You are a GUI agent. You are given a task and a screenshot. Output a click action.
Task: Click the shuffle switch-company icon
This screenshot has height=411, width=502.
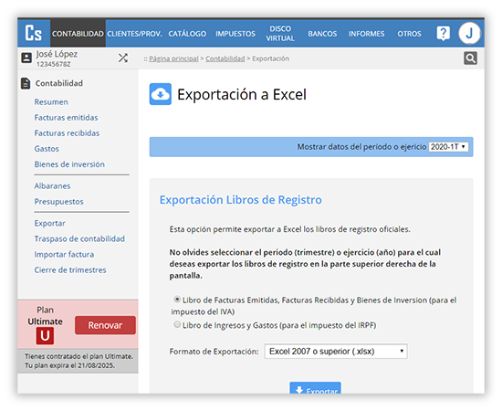(123, 58)
